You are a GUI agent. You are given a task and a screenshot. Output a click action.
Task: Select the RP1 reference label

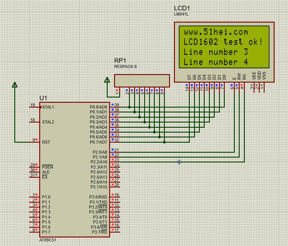(x=120, y=61)
